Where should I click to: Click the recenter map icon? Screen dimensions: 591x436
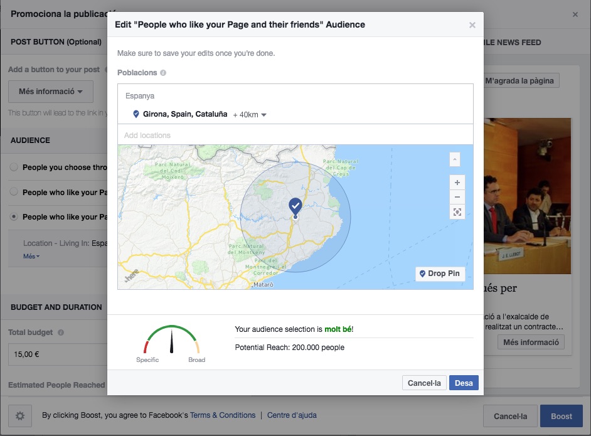pos(457,212)
